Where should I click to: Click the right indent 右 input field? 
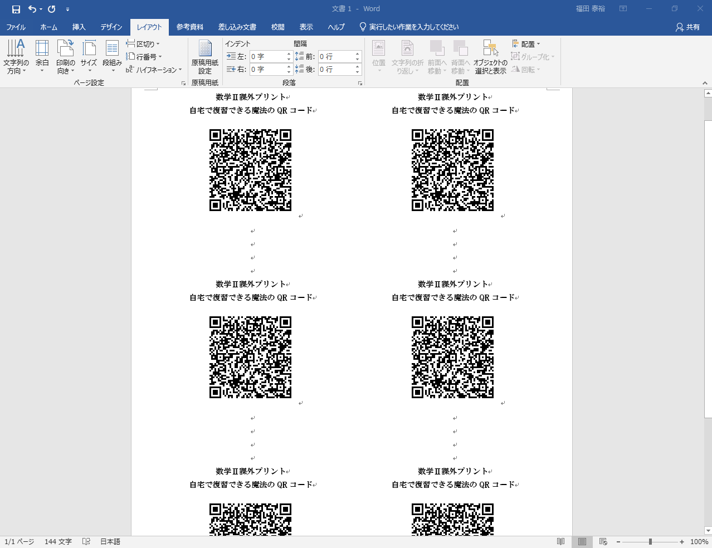[267, 69]
